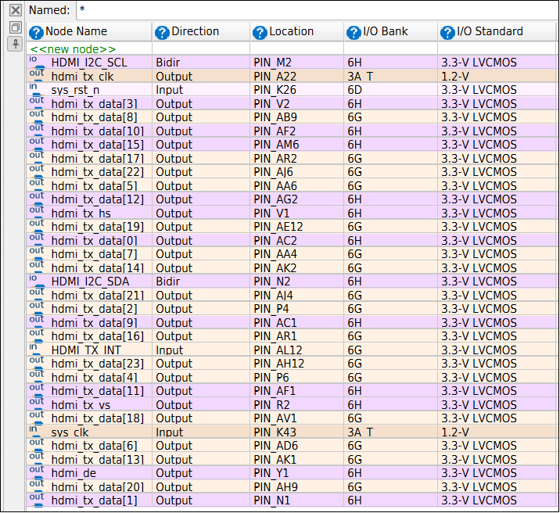Click the 6D bank cell of sys_rst_n

[x=391, y=90]
